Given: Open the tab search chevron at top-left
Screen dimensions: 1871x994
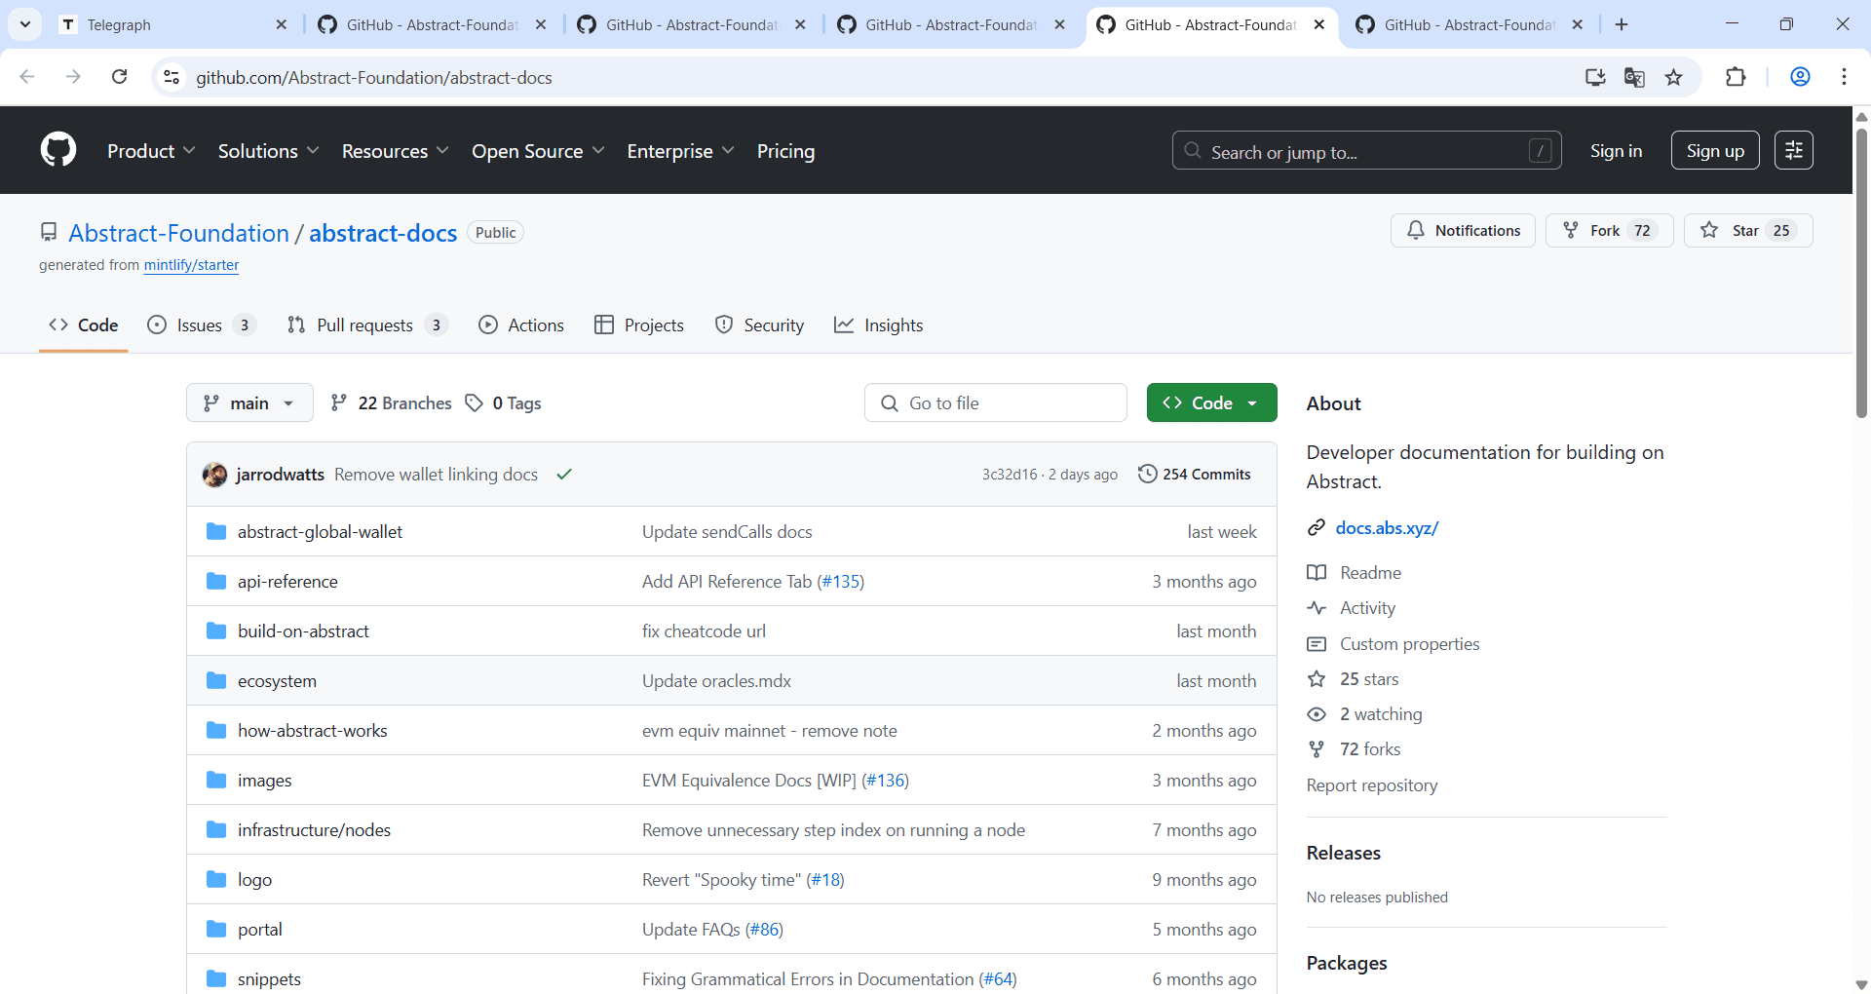Looking at the screenshot, I should click(x=25, y=24).
